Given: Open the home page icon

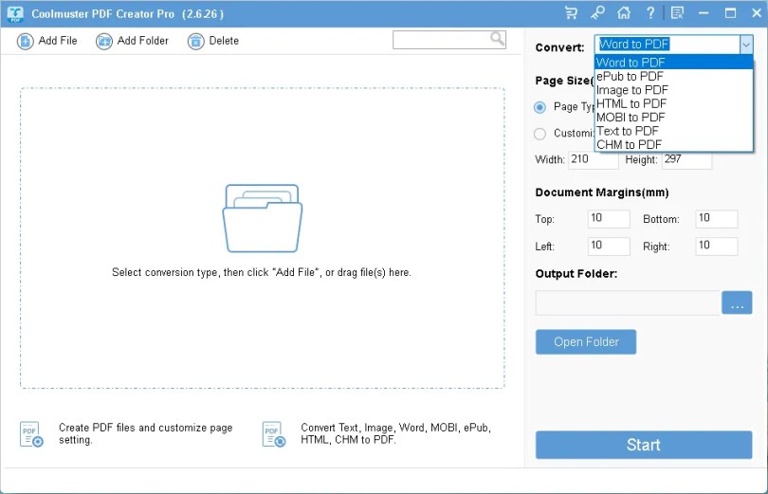Looking at the screenshot, I should click(x=624, y=13).
